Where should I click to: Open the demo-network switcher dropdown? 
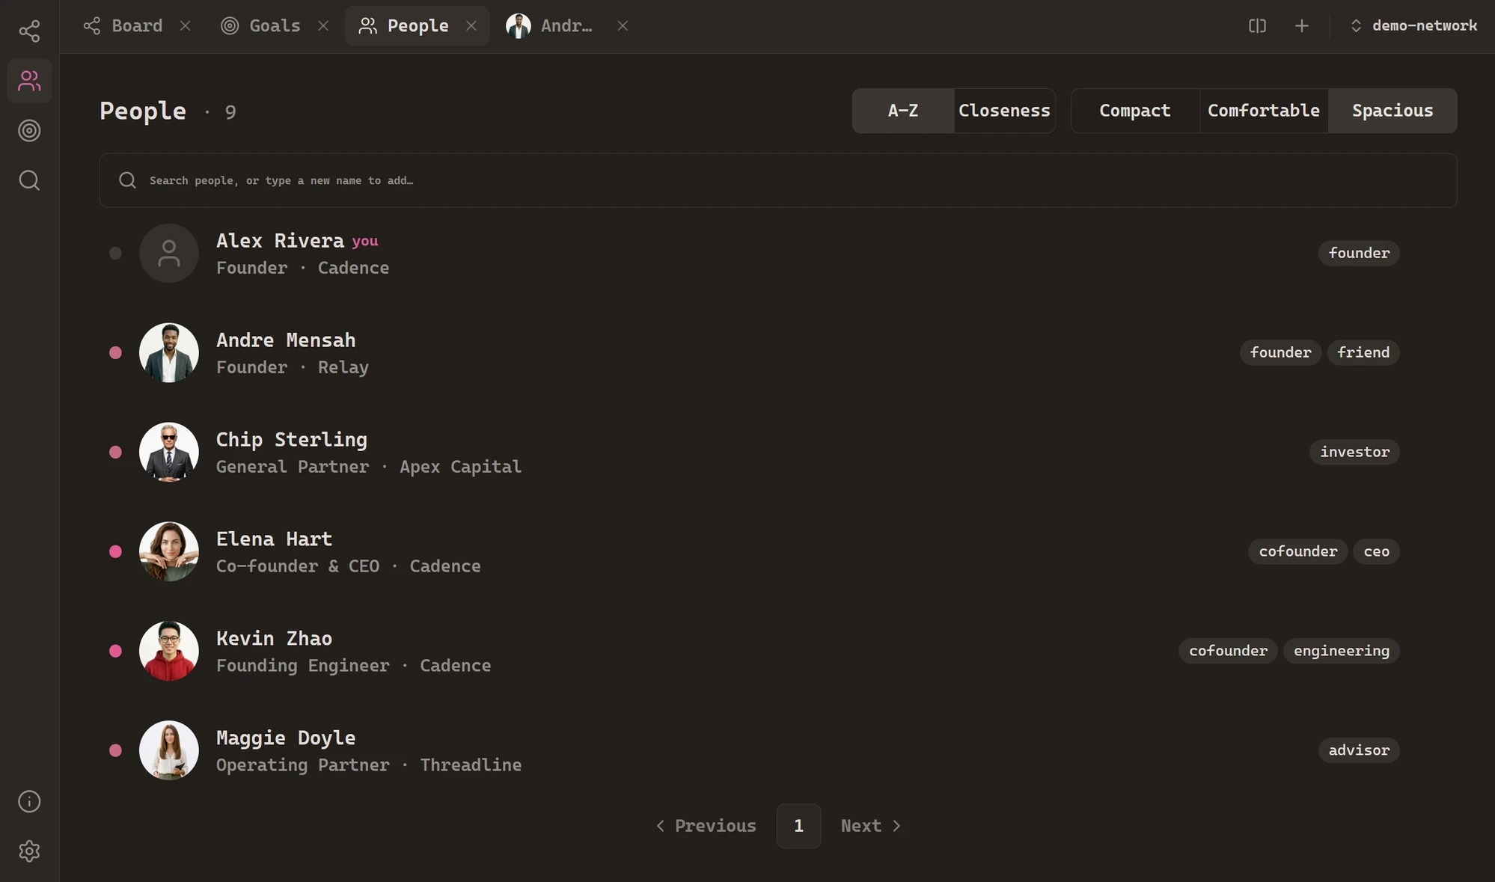[x=1413, y=26]
